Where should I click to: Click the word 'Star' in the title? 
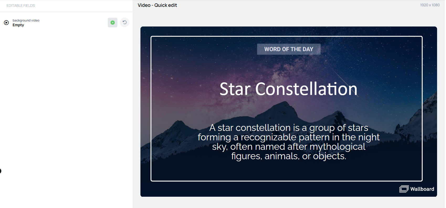point(235,89)
